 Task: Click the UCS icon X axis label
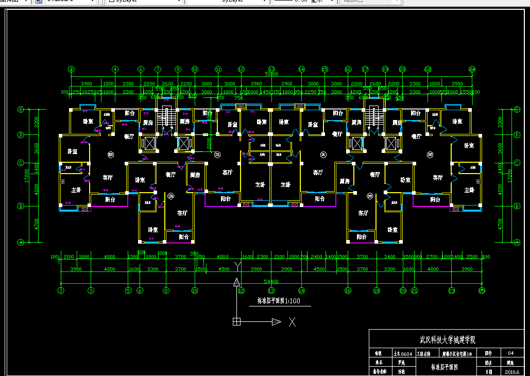coord(293,322)
